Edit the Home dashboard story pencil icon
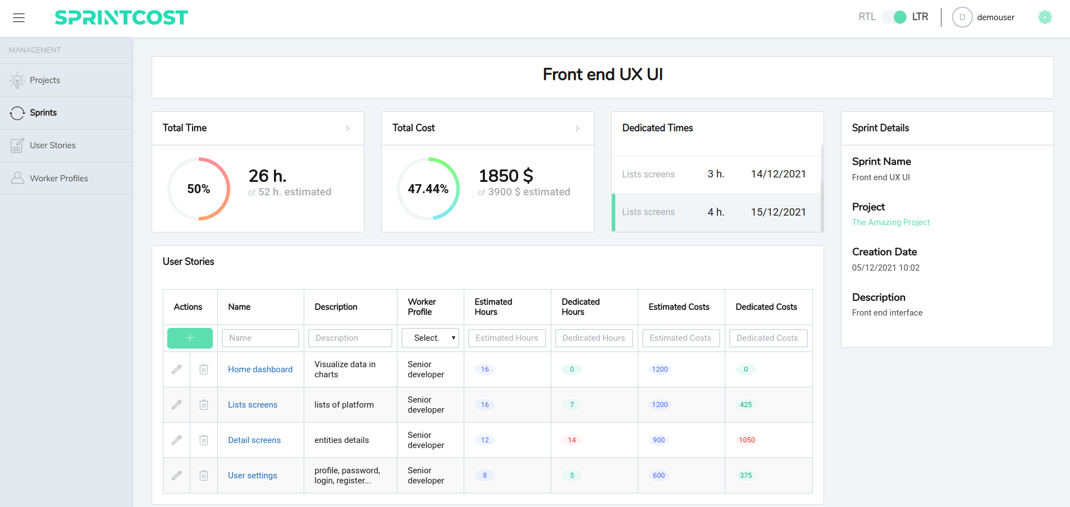Viewport: 1070px width, 507px height. click(176, 369)
